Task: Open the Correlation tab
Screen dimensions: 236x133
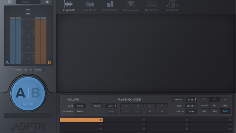Action: (110, 6)
